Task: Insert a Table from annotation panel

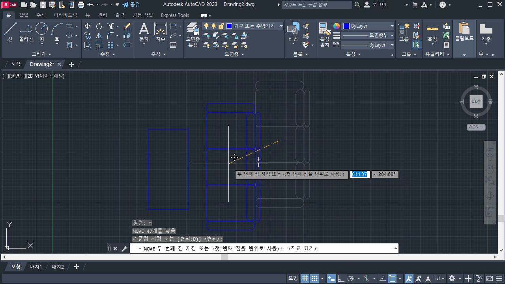Action: pyautogui.click(x=173, y=45)
